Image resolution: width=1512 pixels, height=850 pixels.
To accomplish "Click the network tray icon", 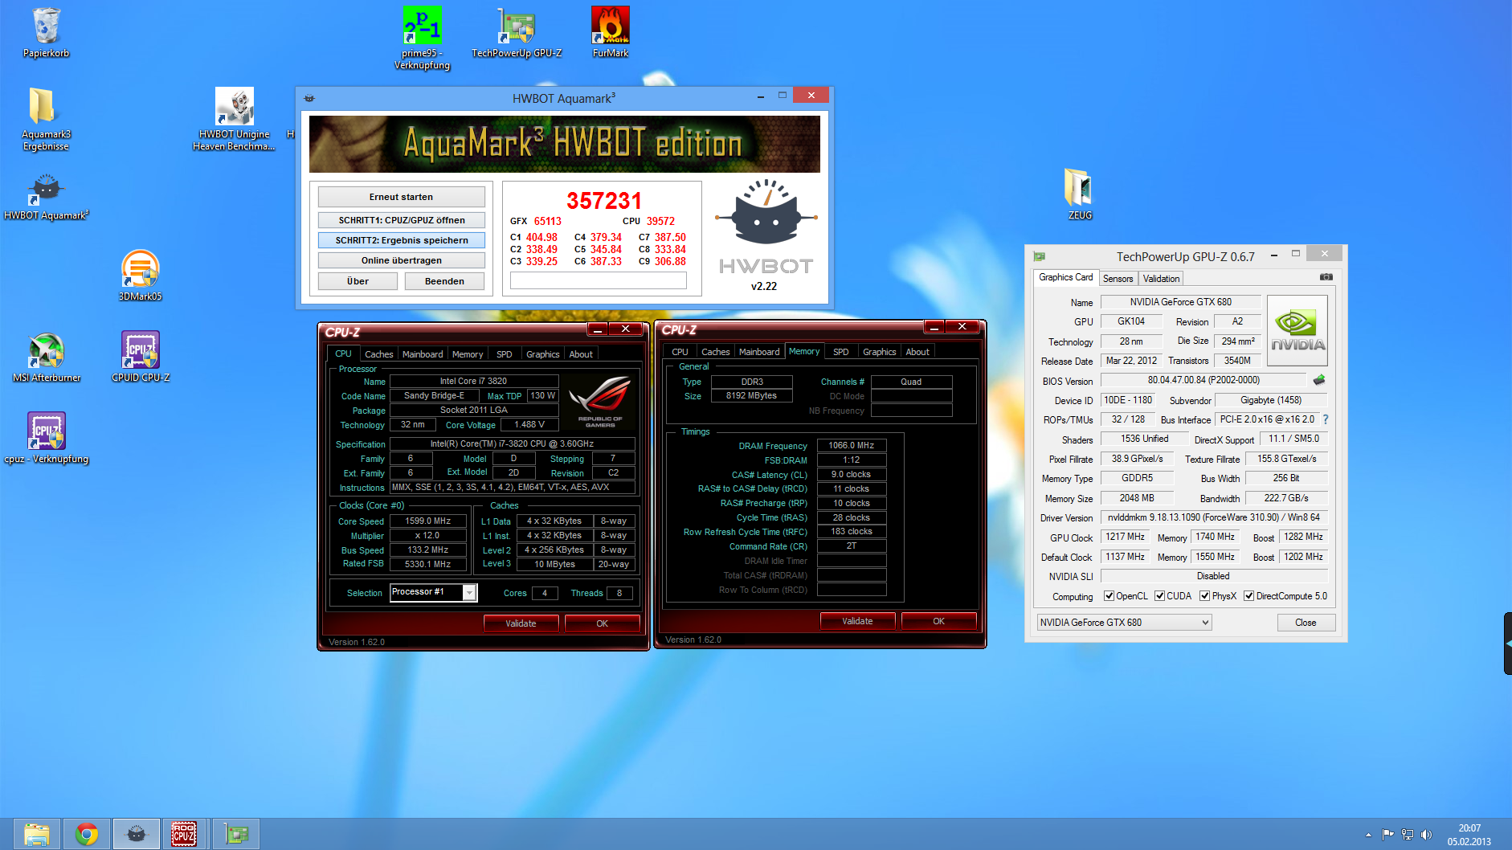I will point(1408,835).
